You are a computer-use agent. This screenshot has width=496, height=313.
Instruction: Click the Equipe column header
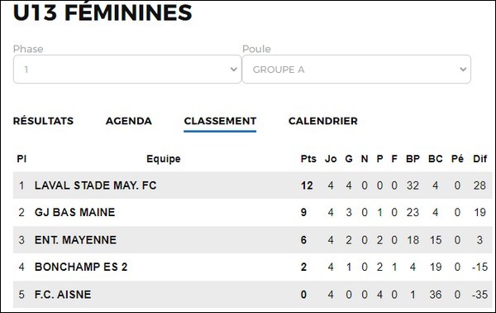pyautogui.click(x=164, y=159)
